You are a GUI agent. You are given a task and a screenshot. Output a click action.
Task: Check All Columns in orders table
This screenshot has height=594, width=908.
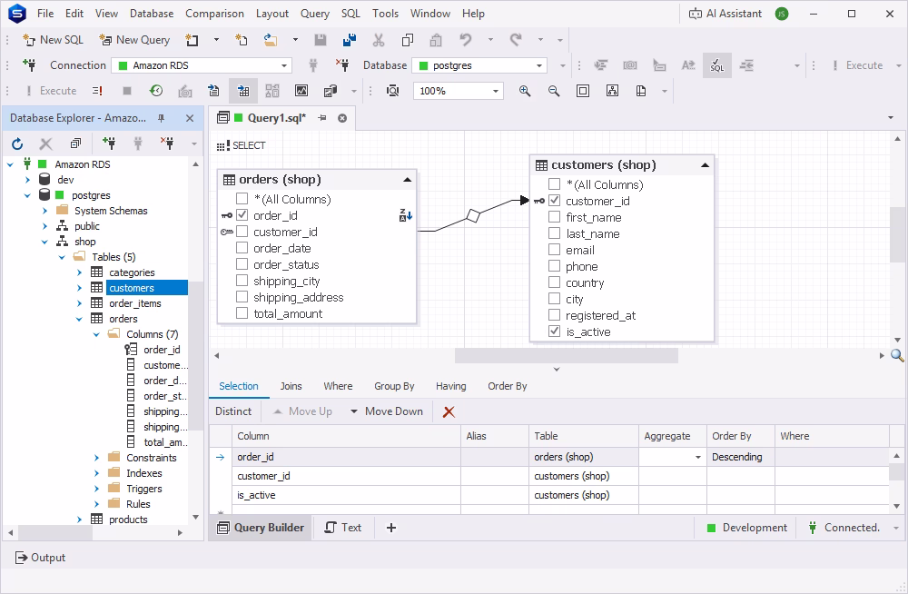242,199
